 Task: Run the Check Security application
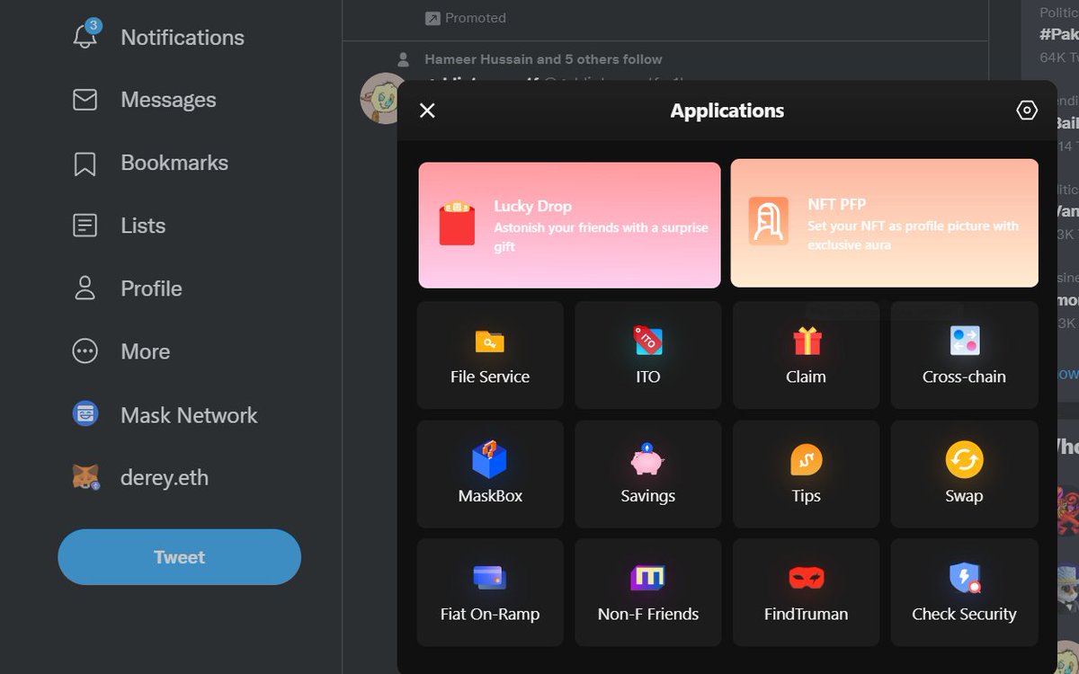click(965, 592)
